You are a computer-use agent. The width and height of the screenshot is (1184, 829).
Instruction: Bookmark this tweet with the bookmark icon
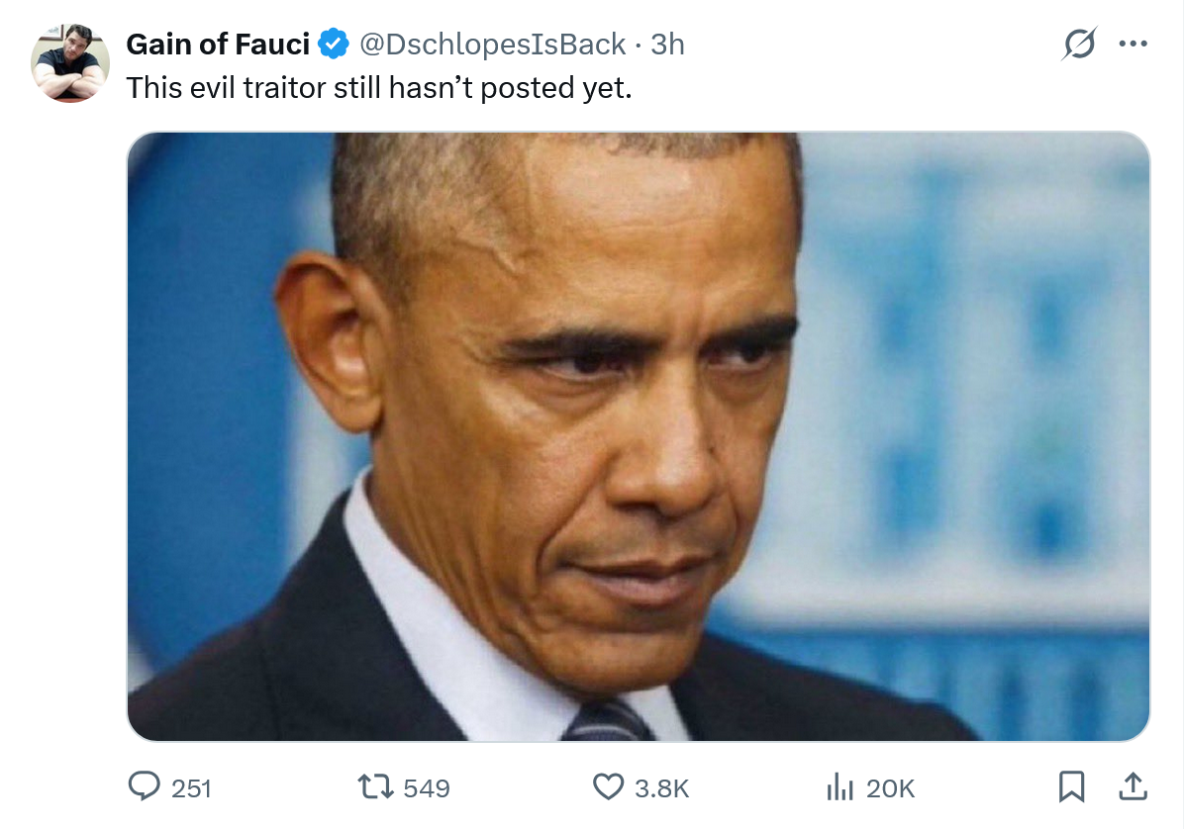coord(1071,786)
